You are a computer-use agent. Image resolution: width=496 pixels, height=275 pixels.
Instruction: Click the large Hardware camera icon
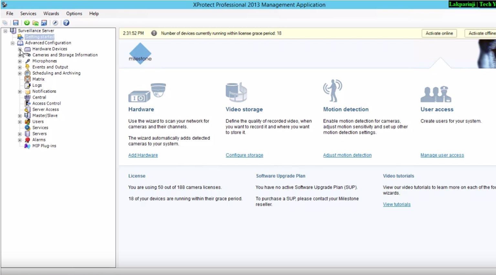click(x=147, y=93)
